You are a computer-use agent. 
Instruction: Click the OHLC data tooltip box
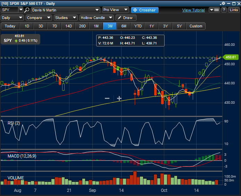tap(130, 41)
